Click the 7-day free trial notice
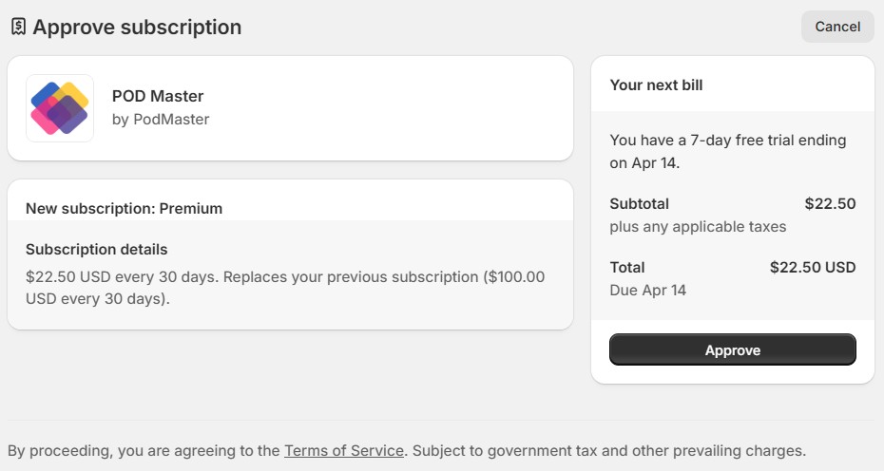 coord(727,151)
